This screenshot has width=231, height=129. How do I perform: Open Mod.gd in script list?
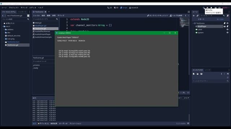(x=38, y=23)
